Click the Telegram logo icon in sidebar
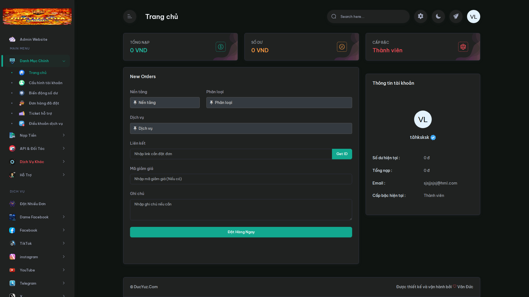Image resolution: width=529 pixels, height=297 pixels. (x=12, y=283)
